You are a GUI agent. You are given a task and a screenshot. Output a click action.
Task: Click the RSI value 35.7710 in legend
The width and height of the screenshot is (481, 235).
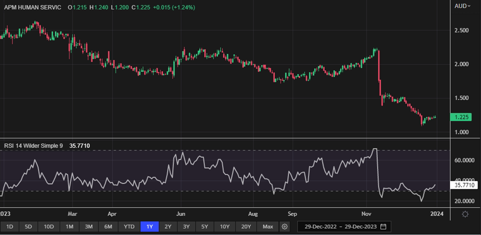tap(80, 146)
